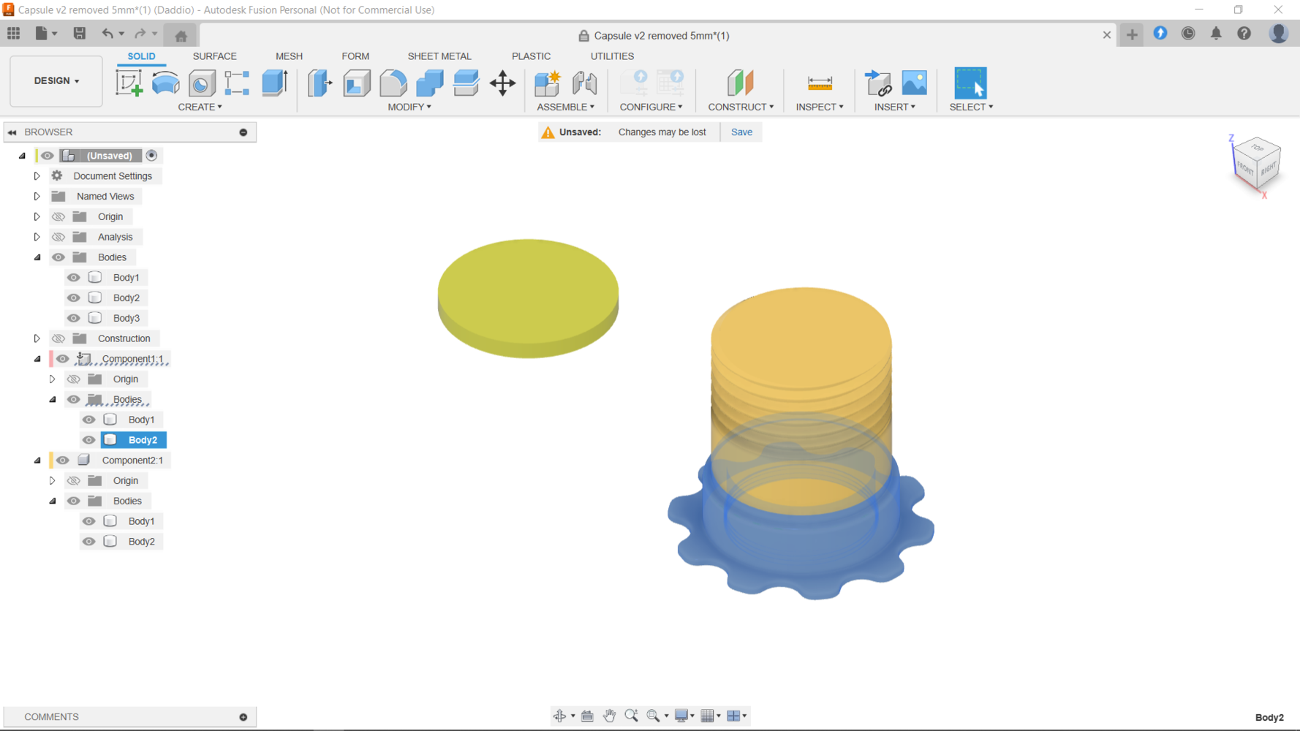Open the ASSEMBLE menu

(x=566, y=107)
